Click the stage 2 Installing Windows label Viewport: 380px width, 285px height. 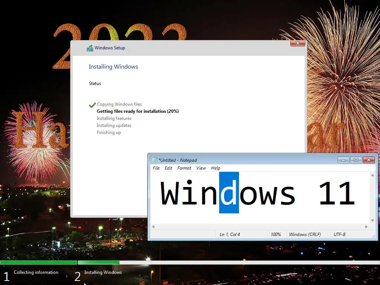pyautogui.click(x=103, y=272)
